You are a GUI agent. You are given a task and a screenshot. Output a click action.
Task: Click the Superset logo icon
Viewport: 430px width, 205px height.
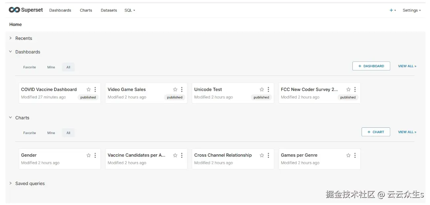coord(14,10)
